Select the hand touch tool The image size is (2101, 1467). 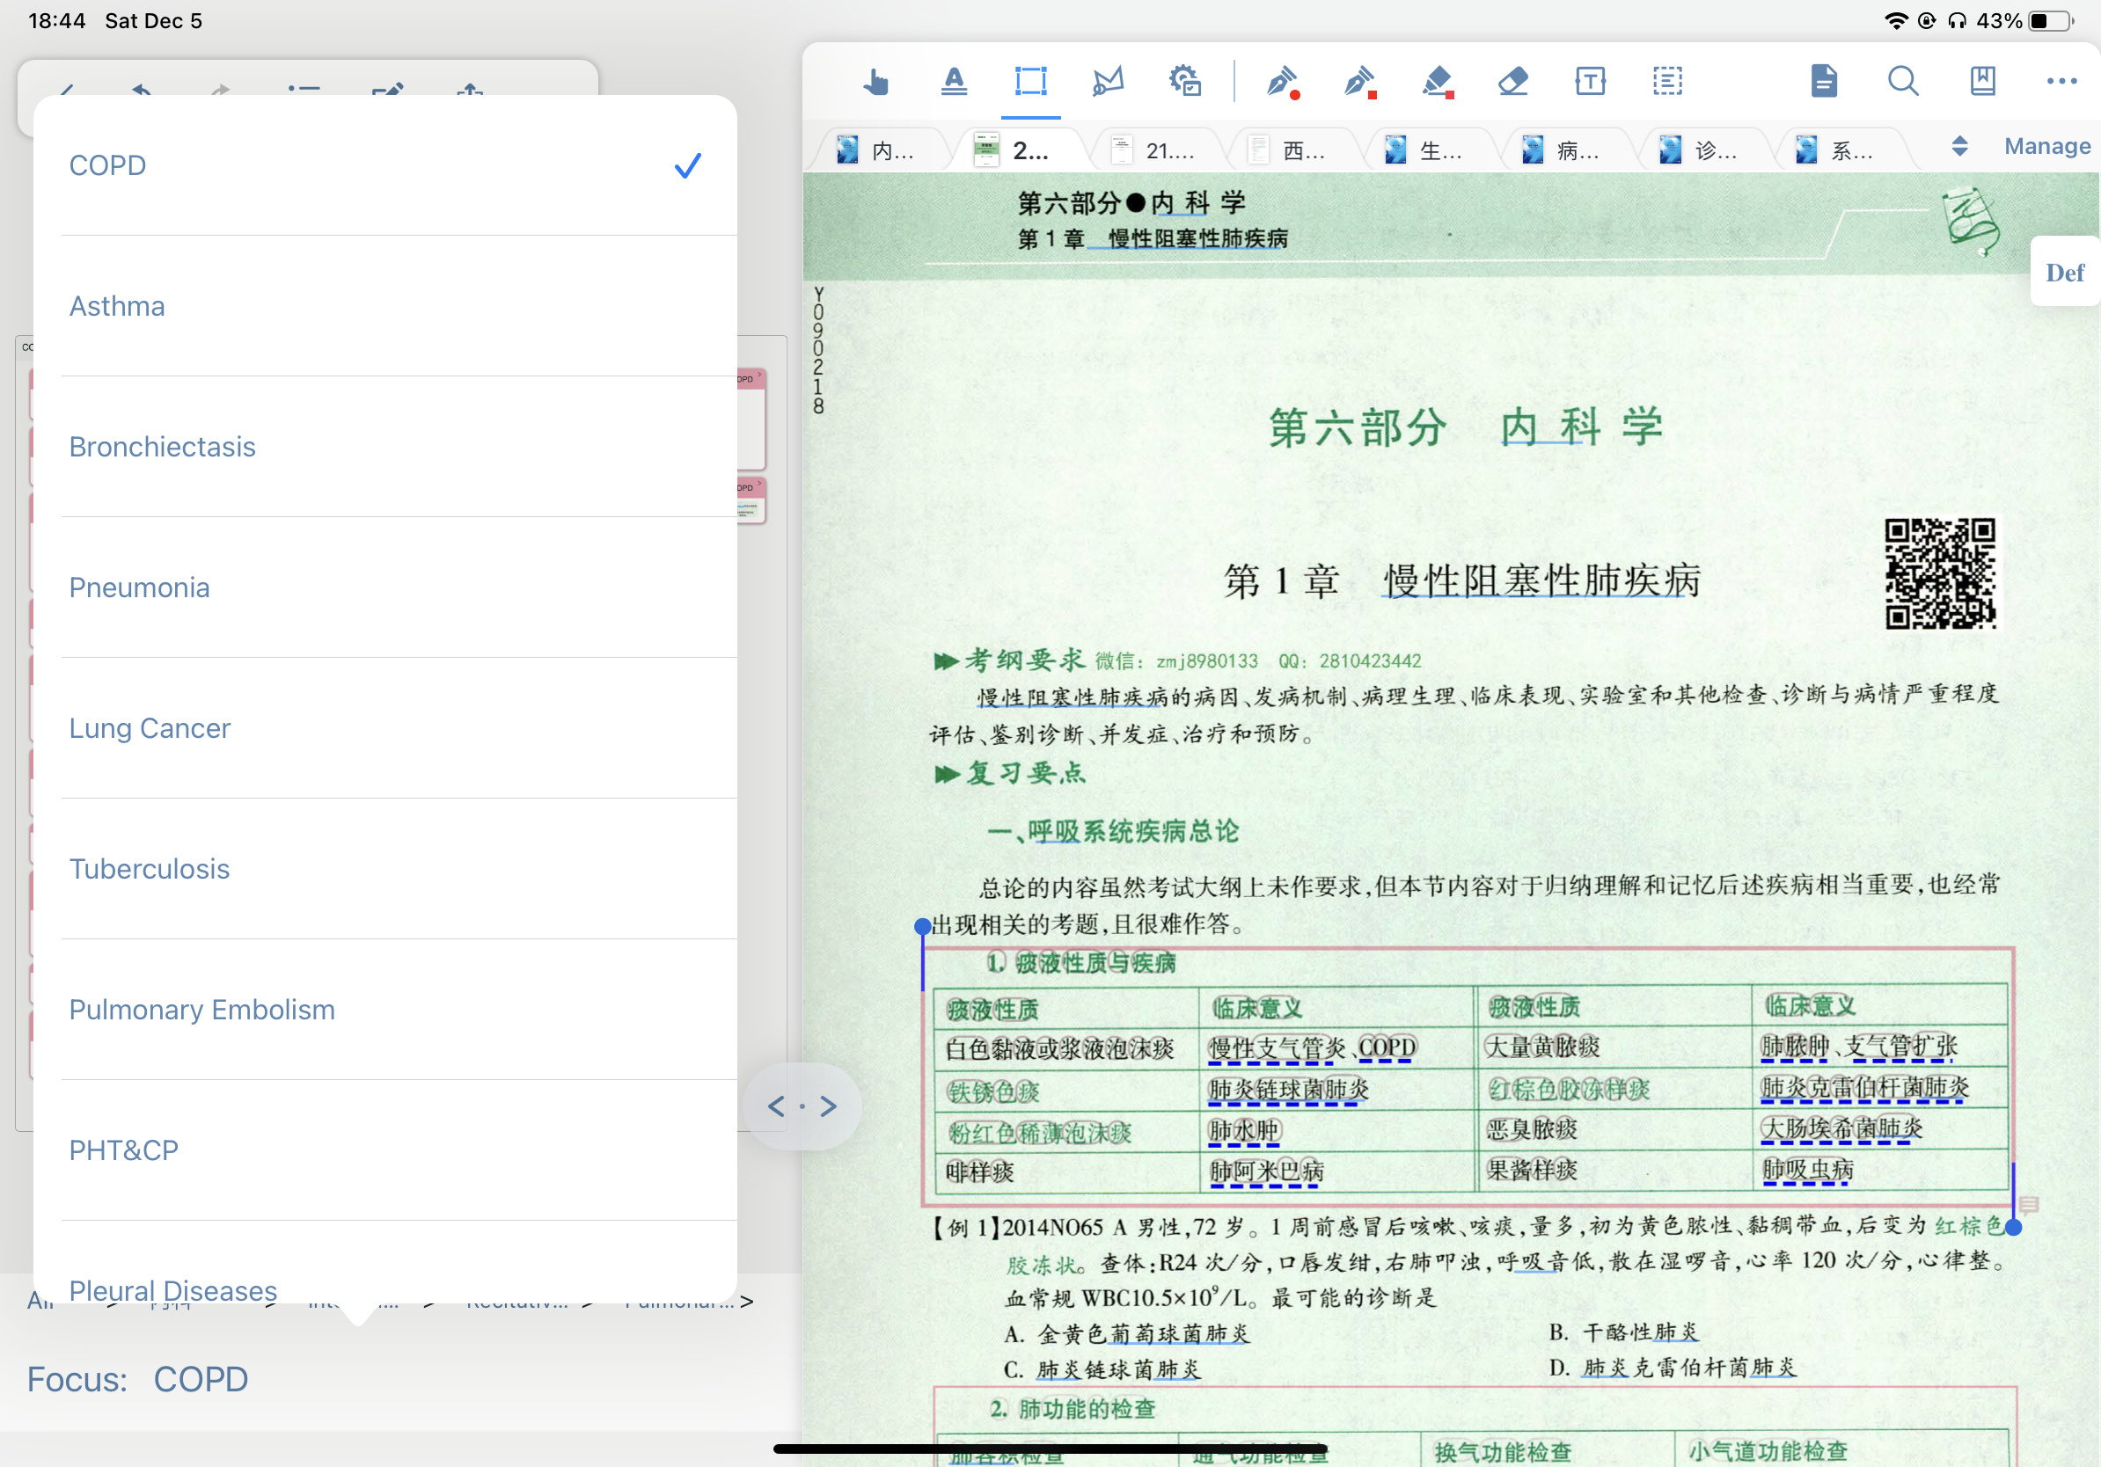click(x=875, y=82)
